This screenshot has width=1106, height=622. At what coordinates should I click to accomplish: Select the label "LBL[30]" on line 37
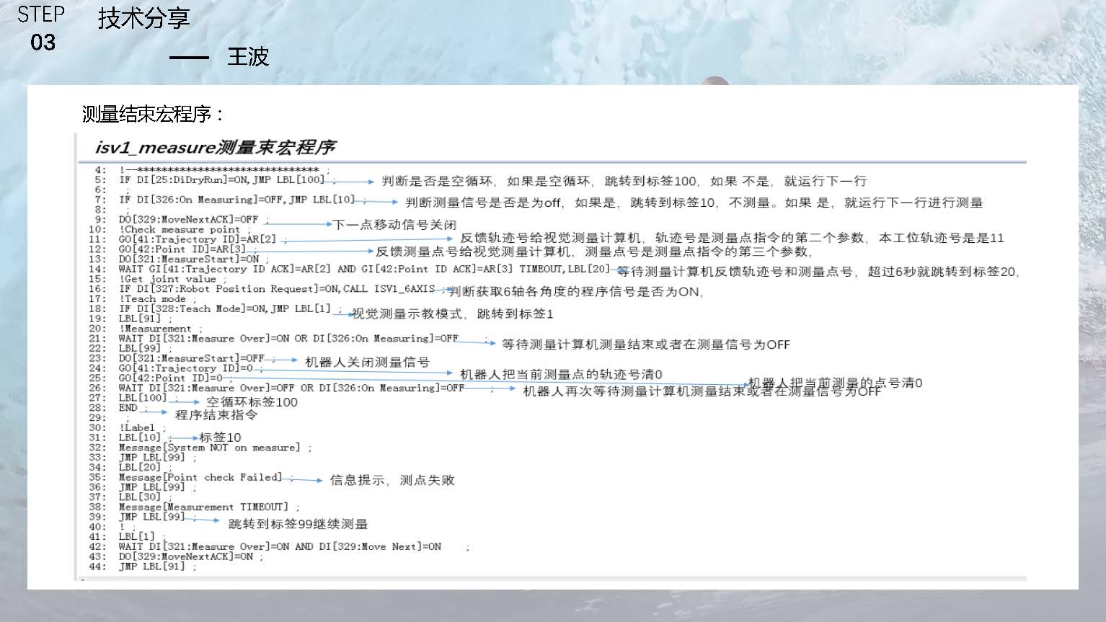click(140, 497)
